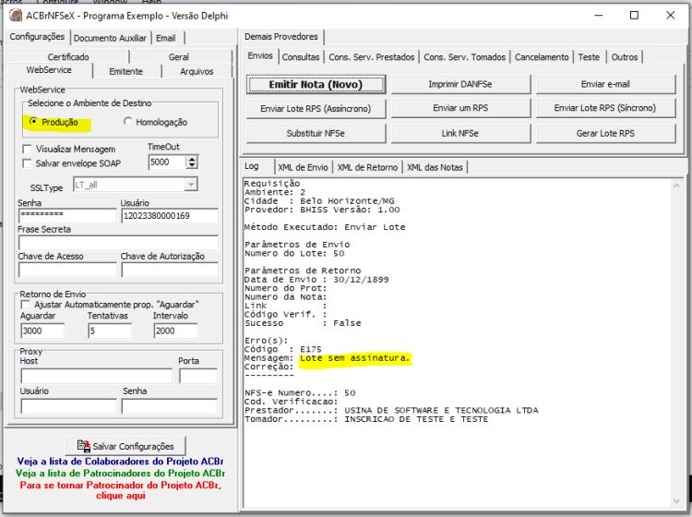This screenshot has width=692, height=517.
Task: Click the Gerar Lote RPS button
Action: (x=605, y=133)
